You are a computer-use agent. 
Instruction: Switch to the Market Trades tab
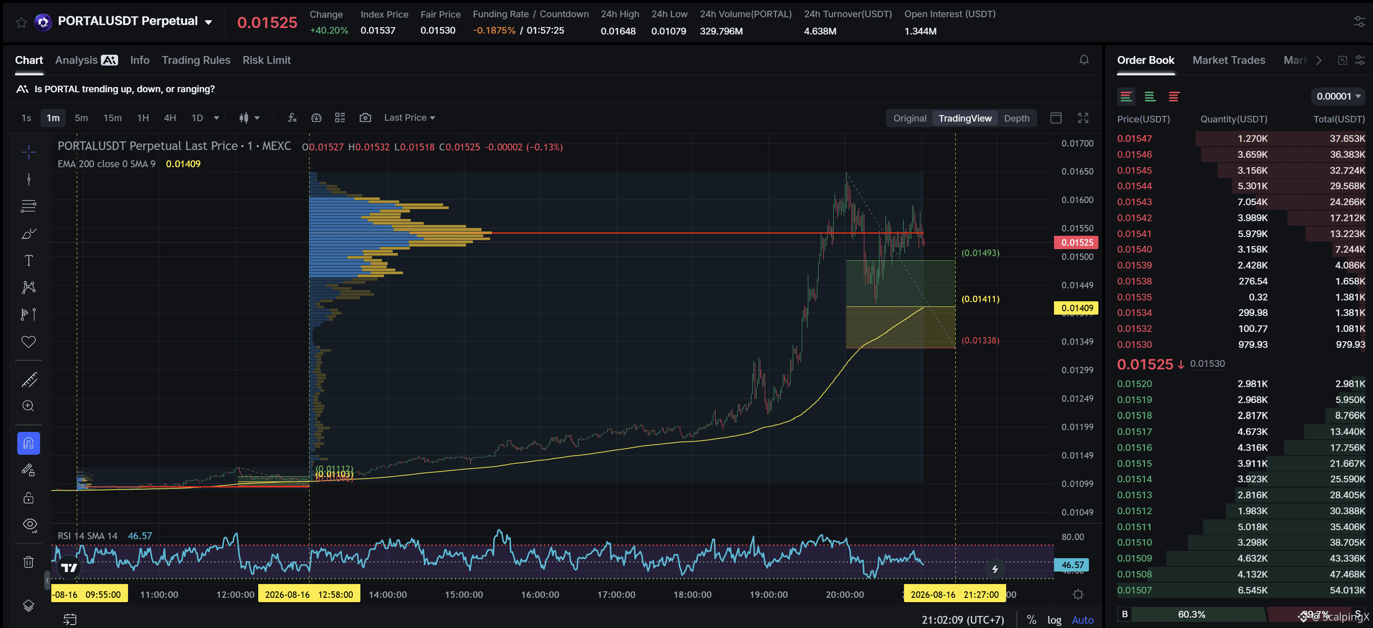(x=1229, y=60)
